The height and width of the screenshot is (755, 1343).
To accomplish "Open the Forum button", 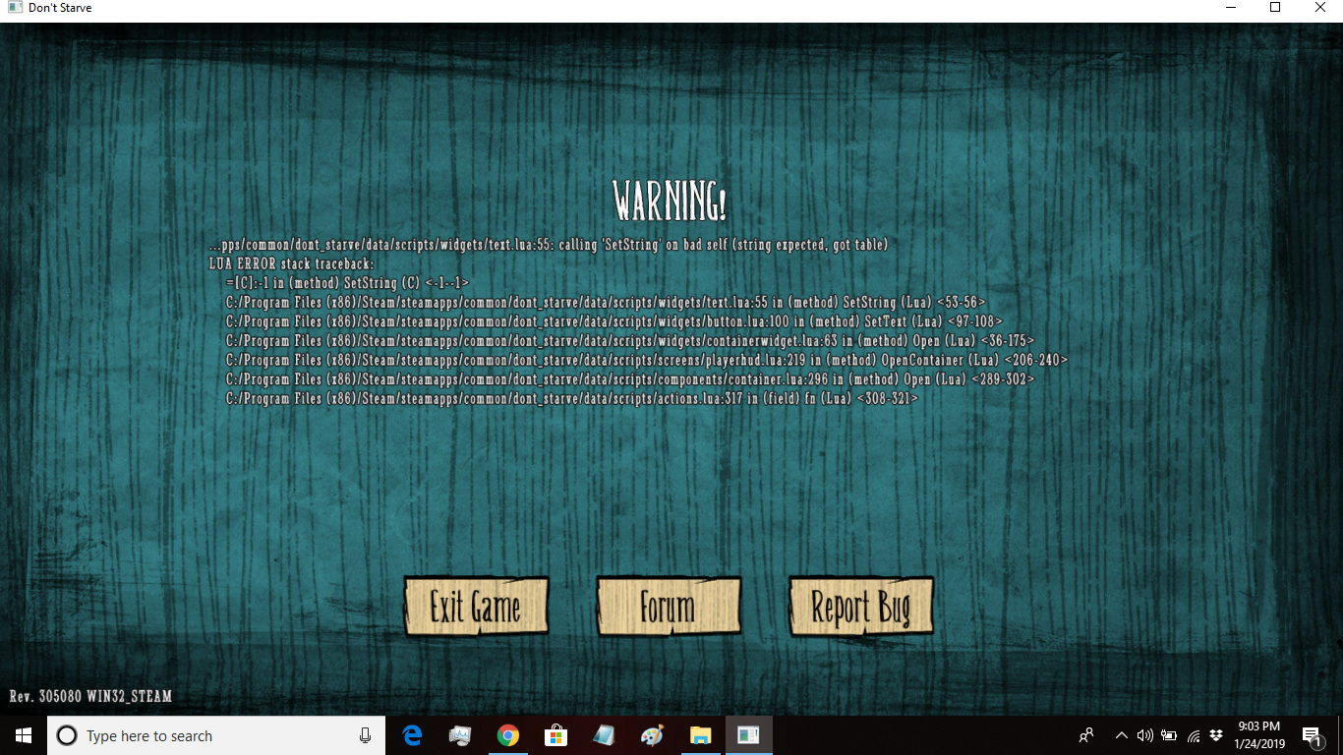I will [x=669, y=607].
